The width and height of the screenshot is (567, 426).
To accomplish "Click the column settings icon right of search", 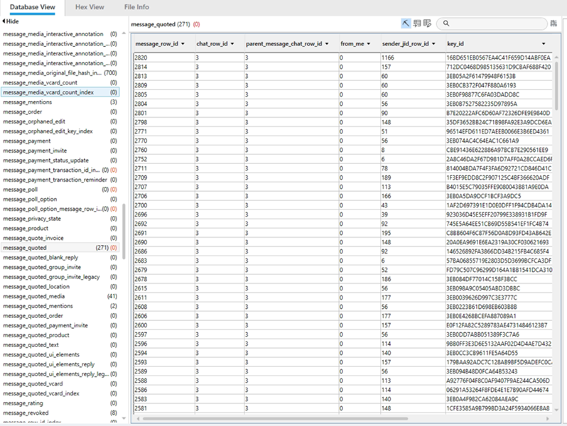I will click(553, 23).
